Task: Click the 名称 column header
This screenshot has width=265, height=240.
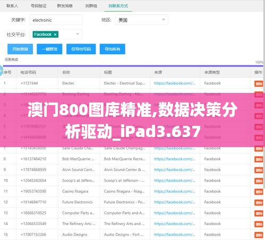Action: pos(66,72)
